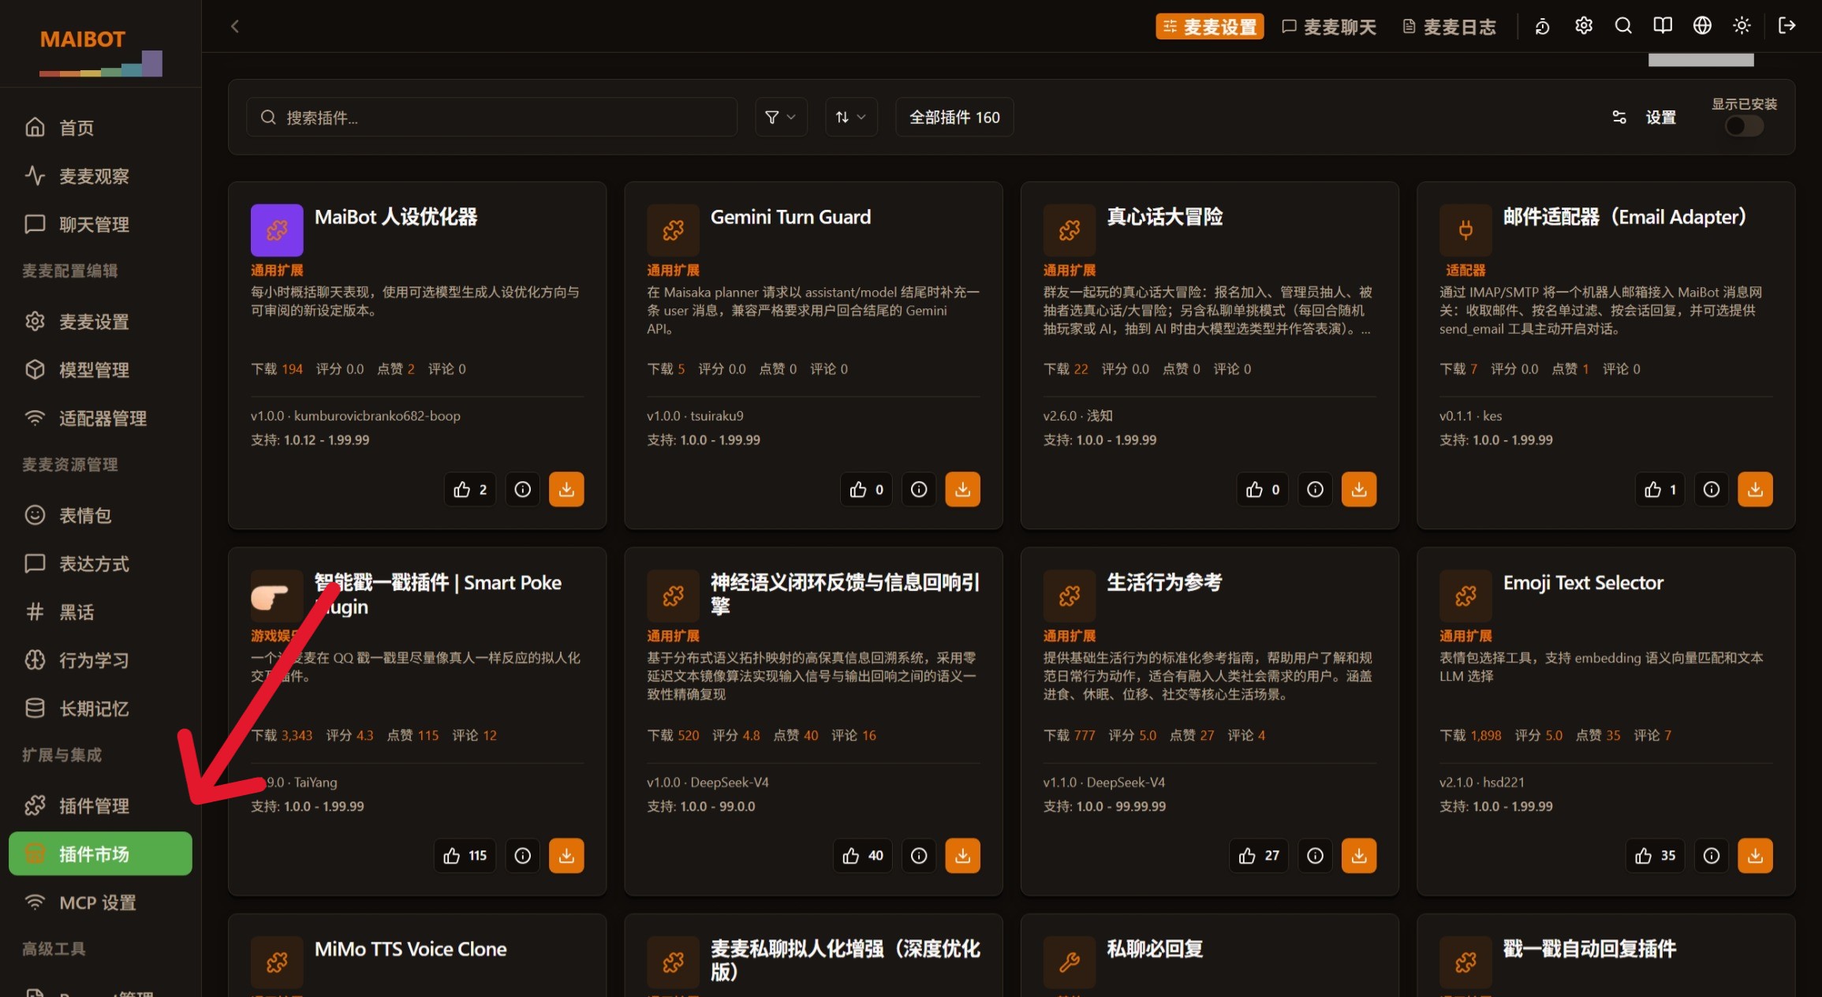
Task: Open the Gemini Turn Guard plugin title
Action: [x=790, y=217]
